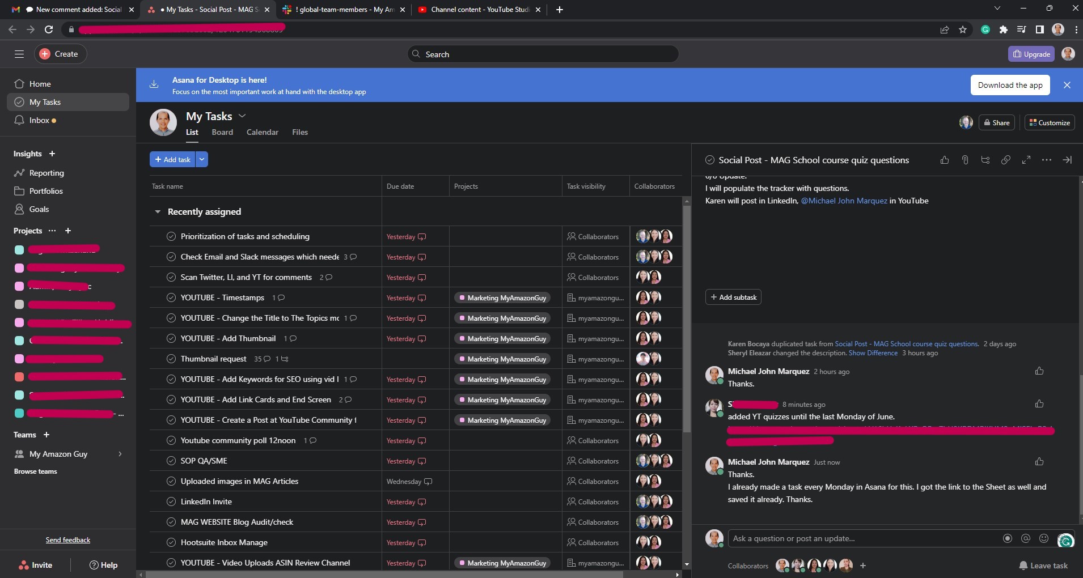Image resolution: width=1083 pixels, height=578 pixels.
Task: Click Add subtask button
Action: pyautogui.click(x=733, y=297)
